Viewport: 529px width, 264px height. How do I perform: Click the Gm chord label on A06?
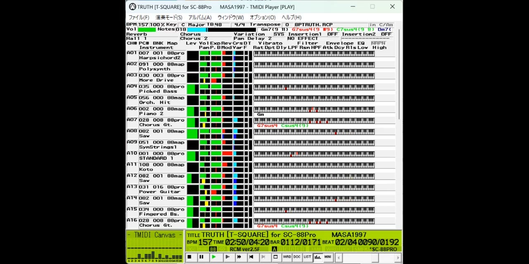coord(260,114)
